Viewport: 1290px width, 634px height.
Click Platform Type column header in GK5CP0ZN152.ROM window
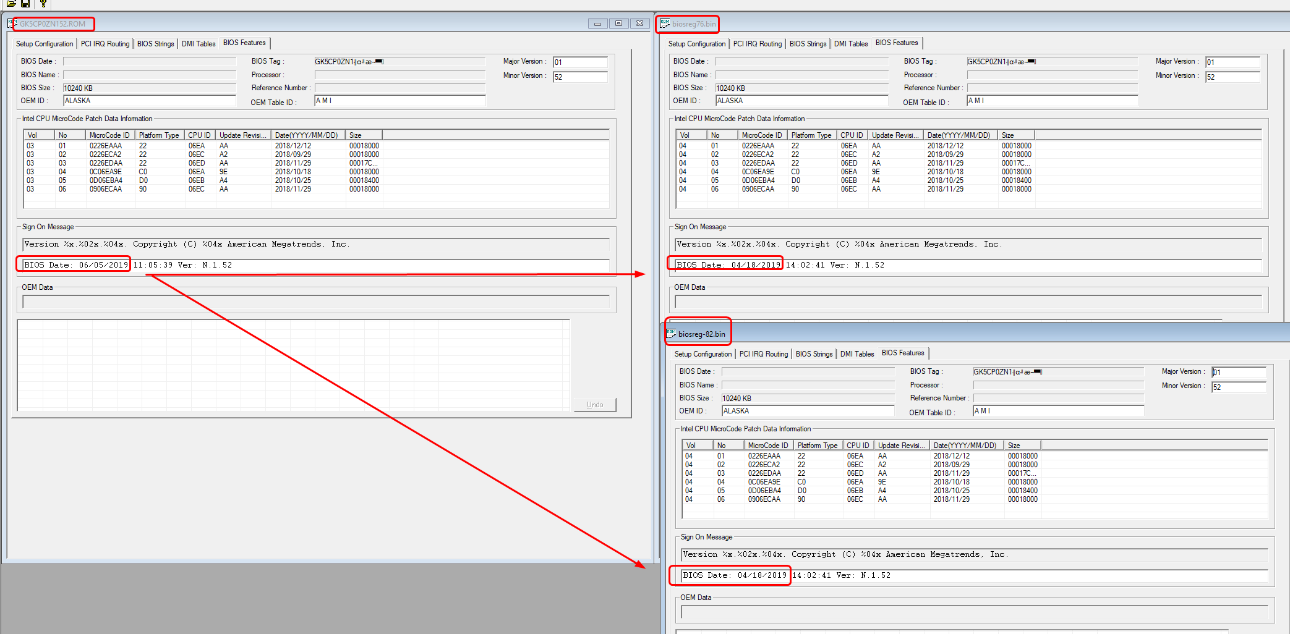(x=160, y=135)
